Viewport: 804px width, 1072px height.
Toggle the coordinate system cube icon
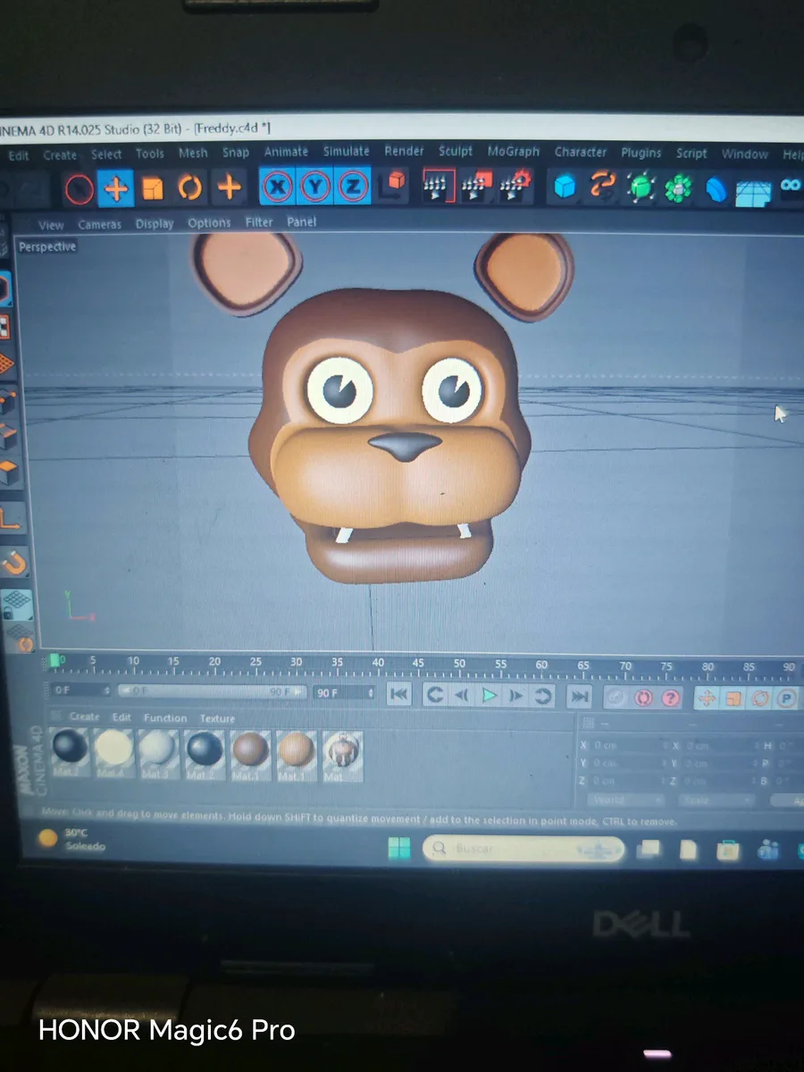click(393, 185)
